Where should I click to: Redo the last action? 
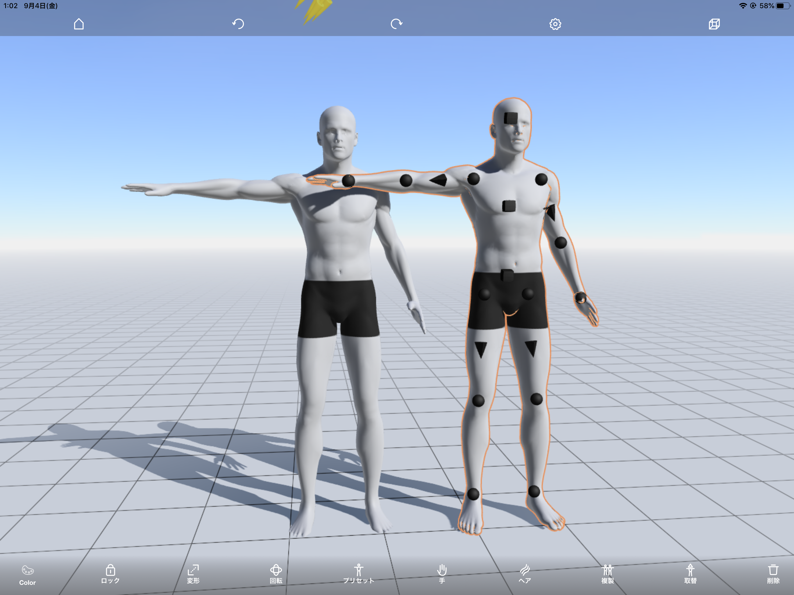click(396, 24)
